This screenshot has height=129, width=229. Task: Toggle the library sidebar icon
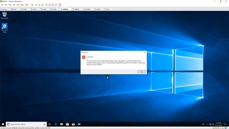pyautogui.click(x=47, y=5)
